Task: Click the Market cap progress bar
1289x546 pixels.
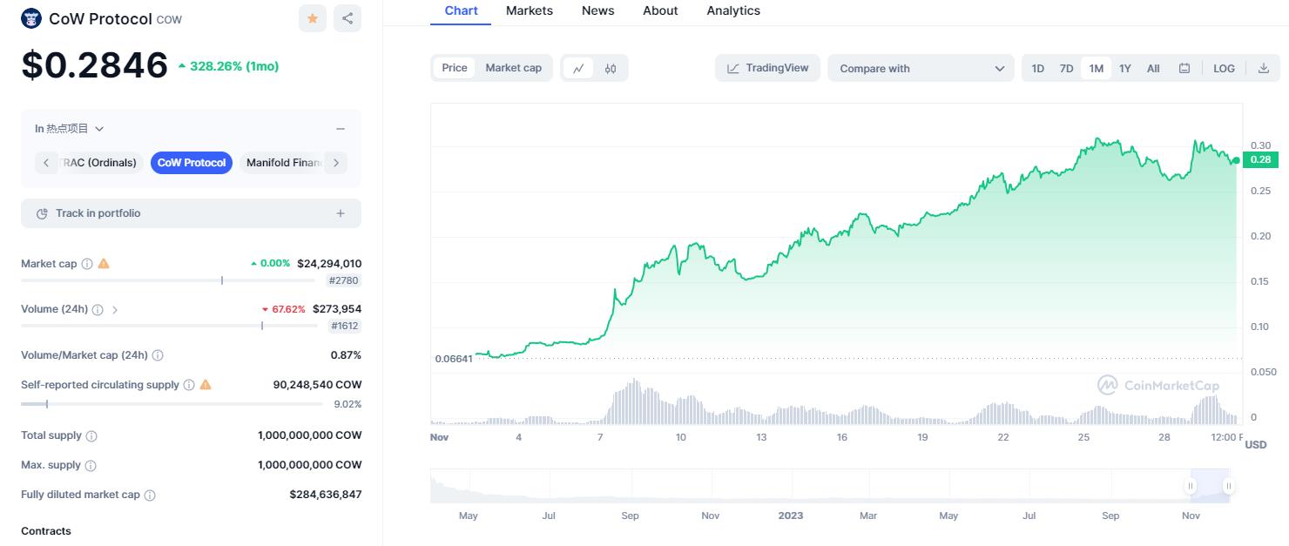Action: tap(169, 280)
